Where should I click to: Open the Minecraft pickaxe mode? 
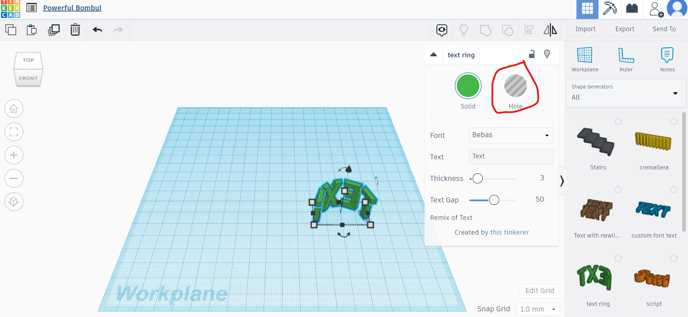(x=610, y=9)
